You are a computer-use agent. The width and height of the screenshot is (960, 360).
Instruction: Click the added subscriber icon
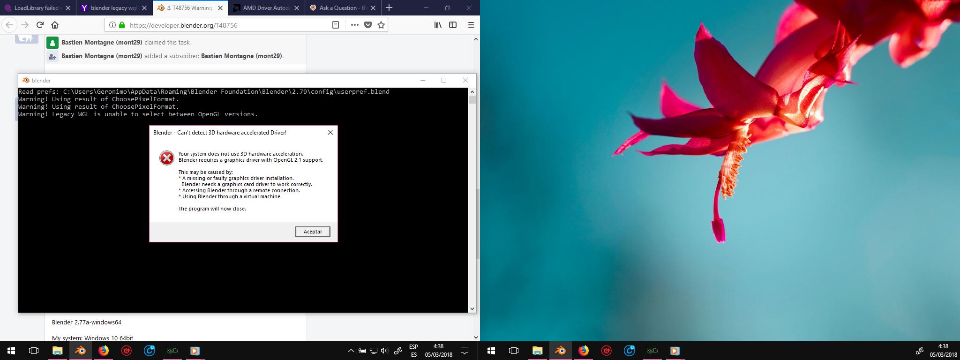52,56
